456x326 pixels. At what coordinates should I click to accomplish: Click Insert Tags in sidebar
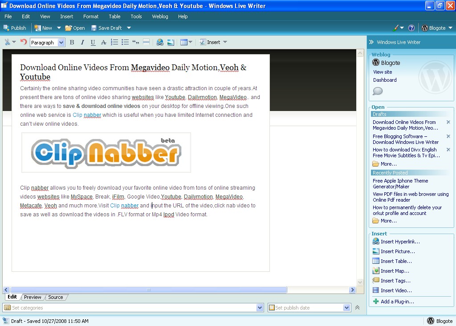point(391,281)
